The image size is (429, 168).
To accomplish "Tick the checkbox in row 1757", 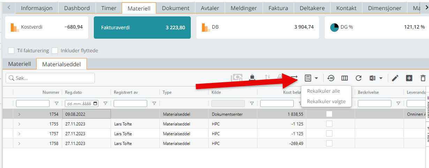I will (x=329, y=133).
